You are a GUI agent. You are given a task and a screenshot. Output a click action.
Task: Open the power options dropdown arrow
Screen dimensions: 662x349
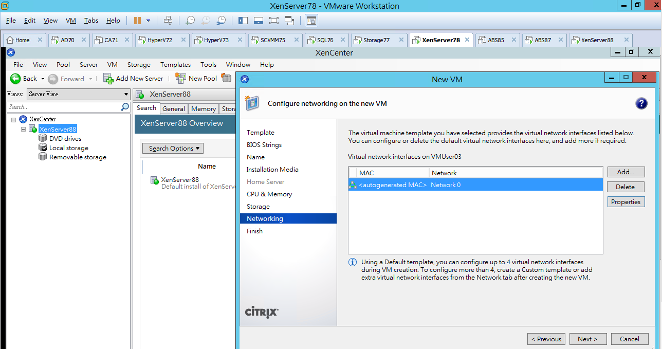click(149, 21)
